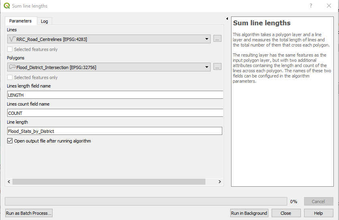Viewport: 339px width, 220px height.
Task: Collapse the help panel with arrow icon
Action: click(227, 19)
